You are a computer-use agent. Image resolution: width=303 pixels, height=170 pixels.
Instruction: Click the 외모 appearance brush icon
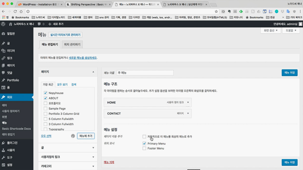coord(3,97)
